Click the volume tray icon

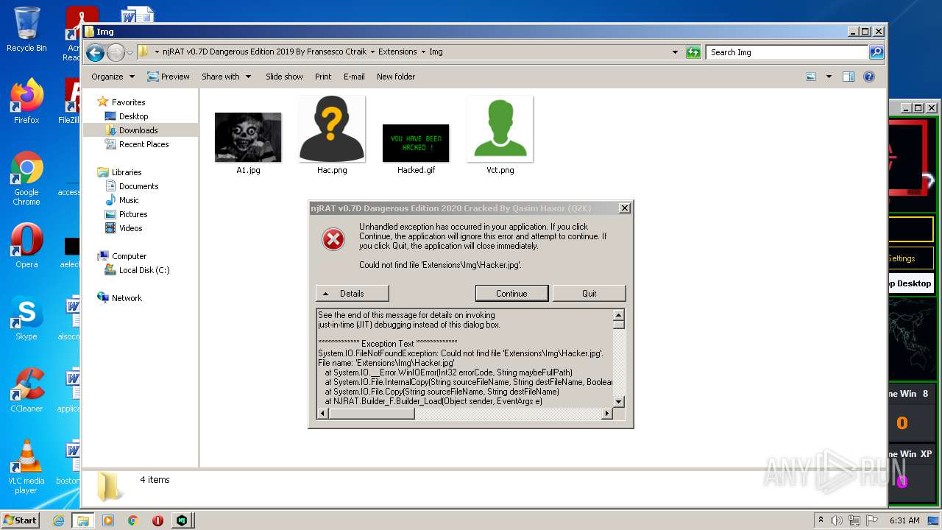coord(837,520)
